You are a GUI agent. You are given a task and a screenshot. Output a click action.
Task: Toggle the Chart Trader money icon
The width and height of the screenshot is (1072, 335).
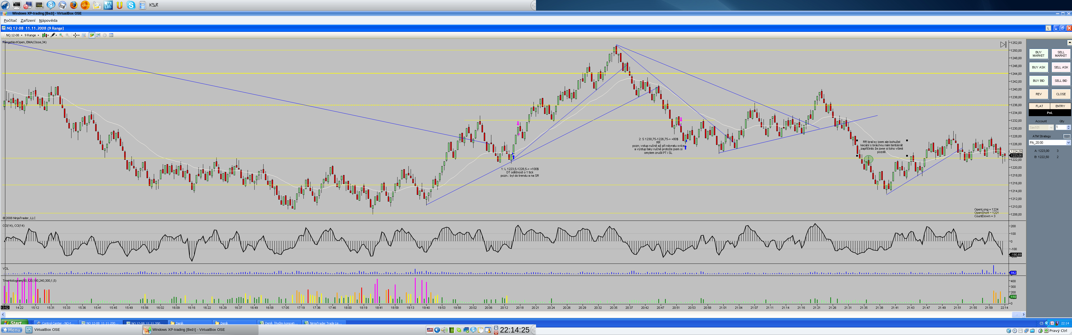point(92,35)
